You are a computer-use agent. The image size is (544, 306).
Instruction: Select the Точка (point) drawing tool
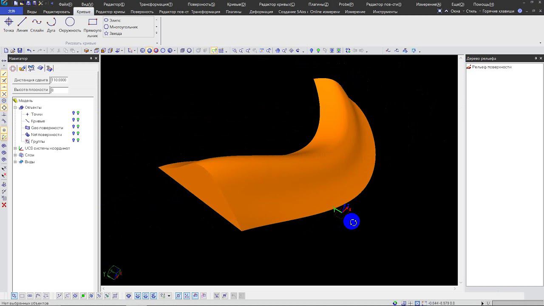(8, 25)
